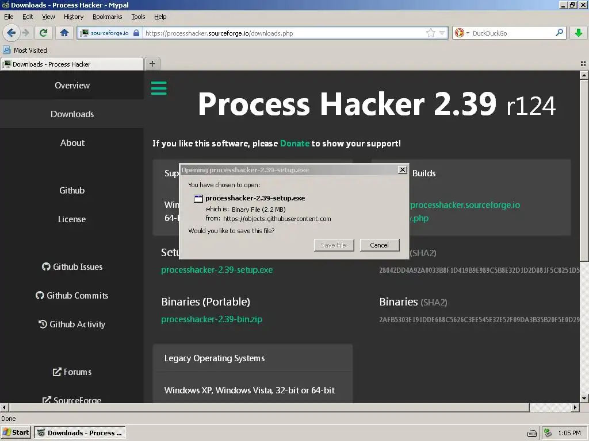The image size is (589, 441).
Task: Click the processhacker.sourceforge.io link
Action: [465, 205]
